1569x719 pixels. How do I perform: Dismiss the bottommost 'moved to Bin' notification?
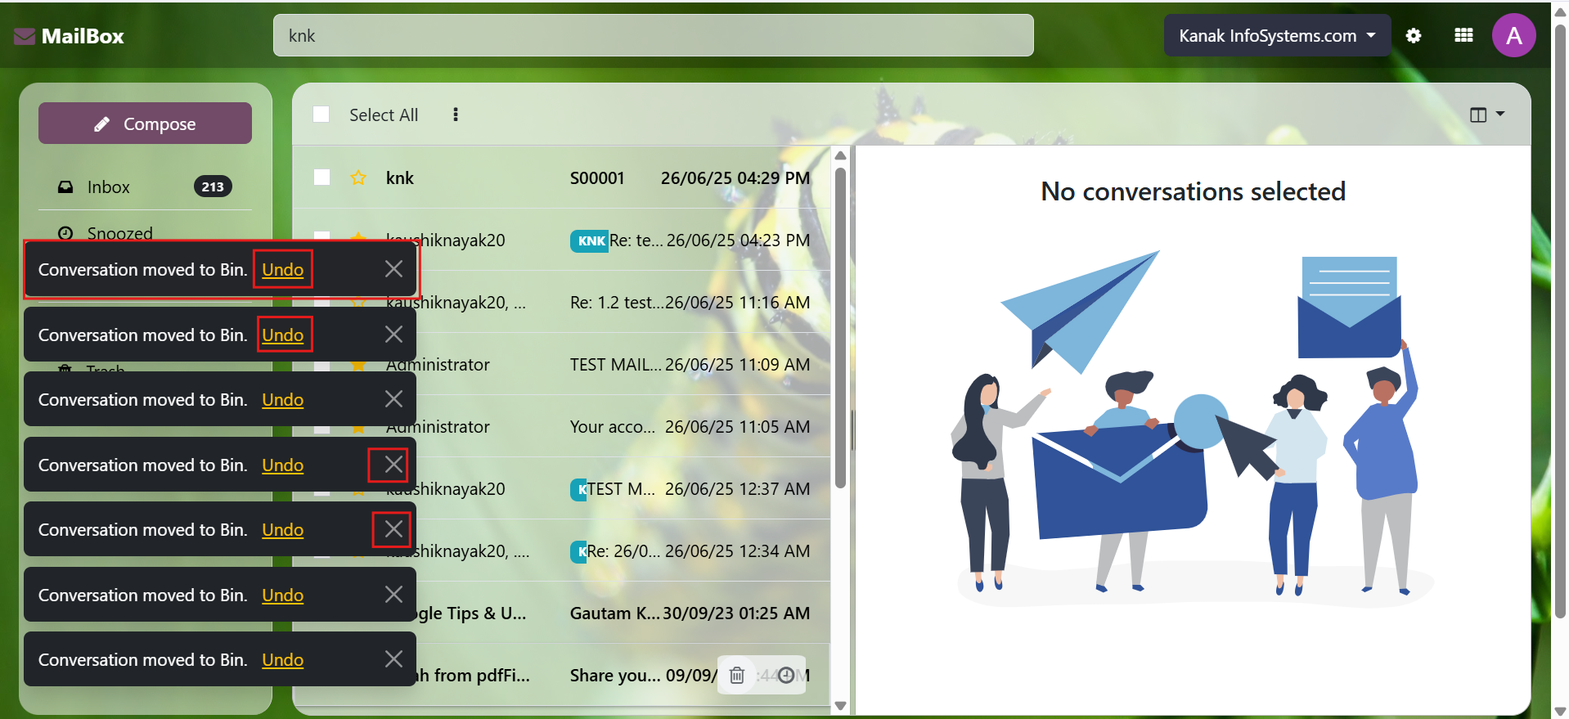(393, 659)
